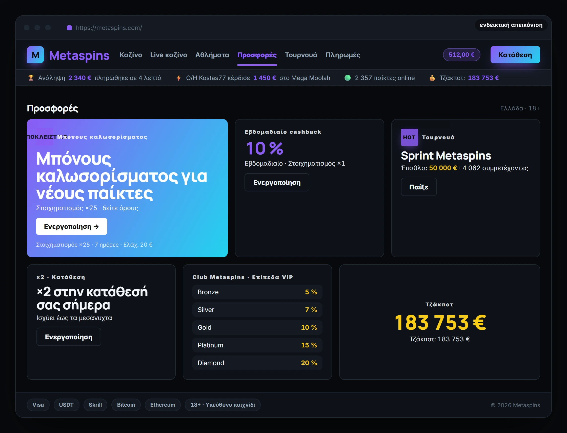Screen dimensions: 567x433
Task: Click the HOT badge on tournament card
Action: tap(409, 137)
